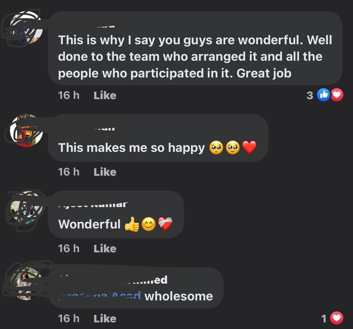The height and width of the screenshot is (329, 353).
Task: Click the heart reaction on wholesome comment
Action: click(x=337, y=318)
